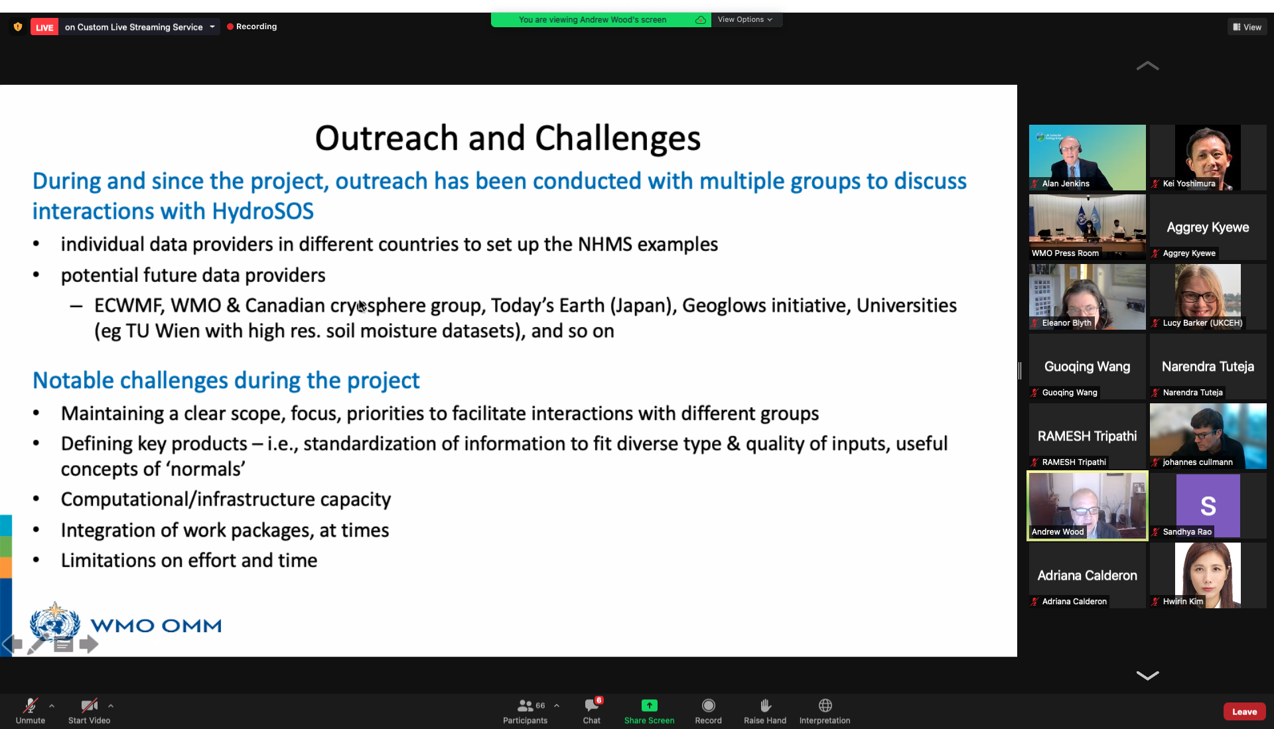The width and height of the screenshot is (1274, 729).
Task: Click Limitations on effort and time bullet
Action: click(x=189, y=561)
